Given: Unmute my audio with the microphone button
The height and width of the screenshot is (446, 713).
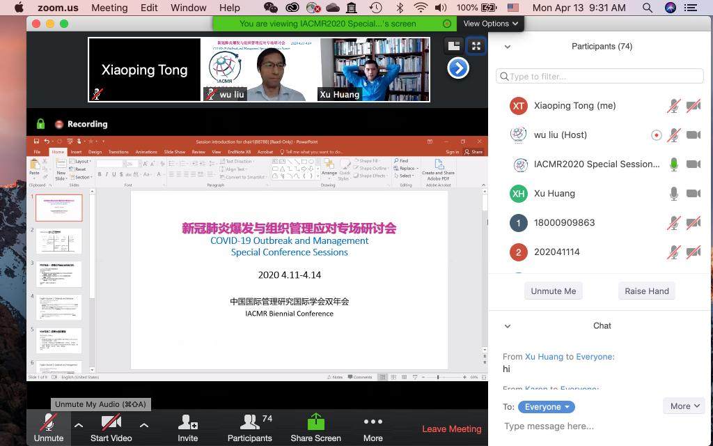Looking at the screenshot, I should (48, 423).
